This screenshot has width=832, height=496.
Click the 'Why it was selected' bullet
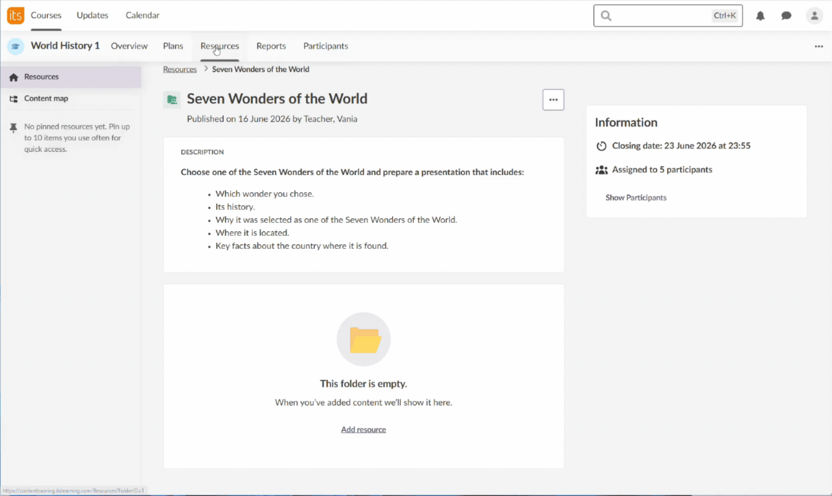point(336,220)
